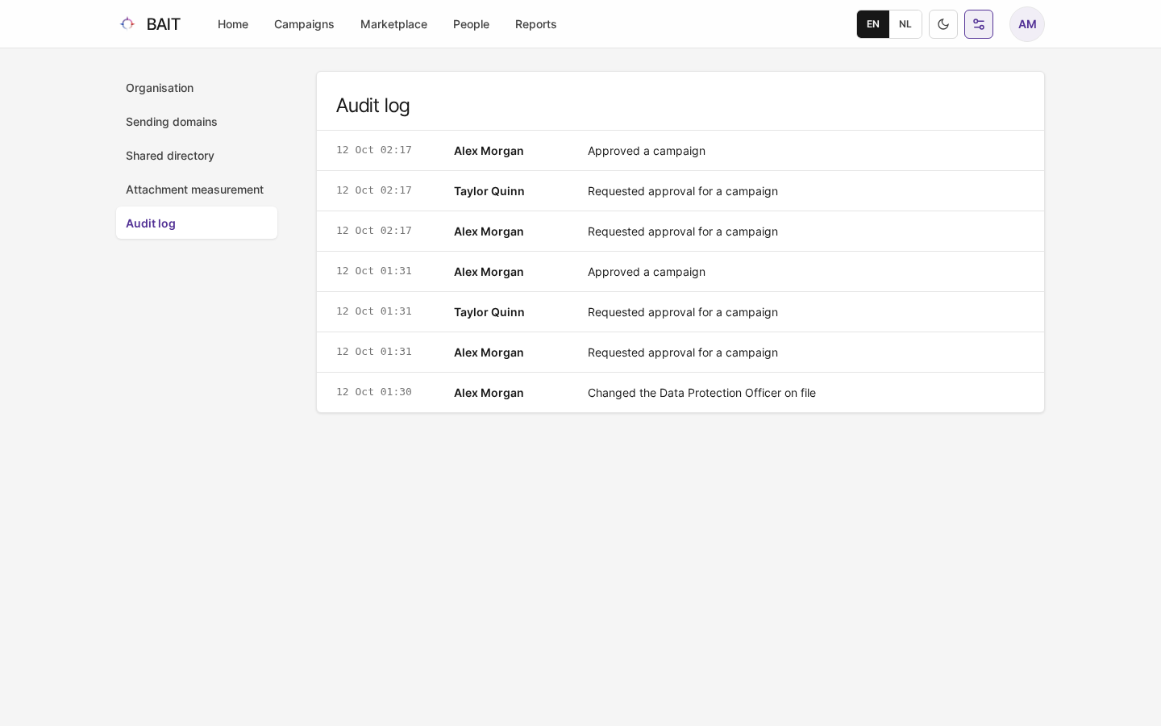Click the BAIT brand name
Image resolution: width=1161 pixels, height=726 pixels.
164,24
